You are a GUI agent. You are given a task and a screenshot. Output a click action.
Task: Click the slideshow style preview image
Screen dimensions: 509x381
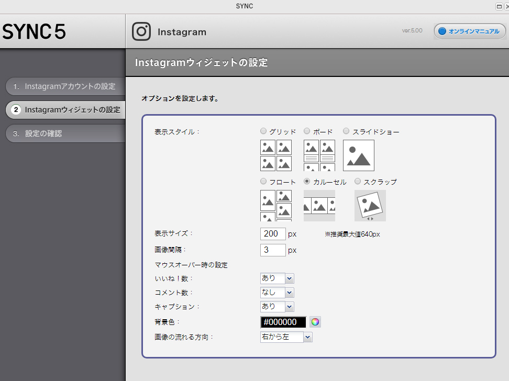tap(359, 156)
